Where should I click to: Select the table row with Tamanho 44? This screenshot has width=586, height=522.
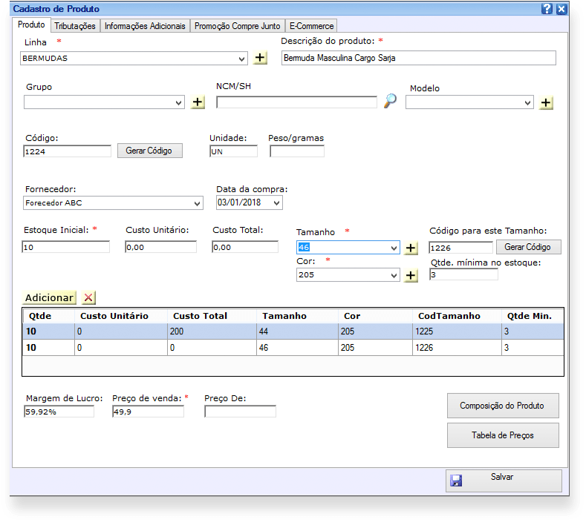pyautogui.click(x=293, y=331)
